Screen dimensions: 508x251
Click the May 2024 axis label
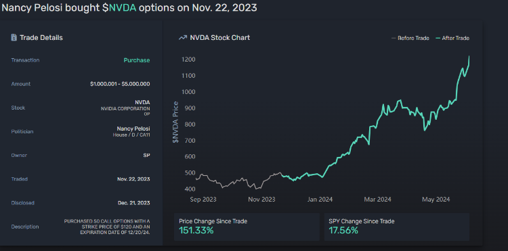coord(436,200)
